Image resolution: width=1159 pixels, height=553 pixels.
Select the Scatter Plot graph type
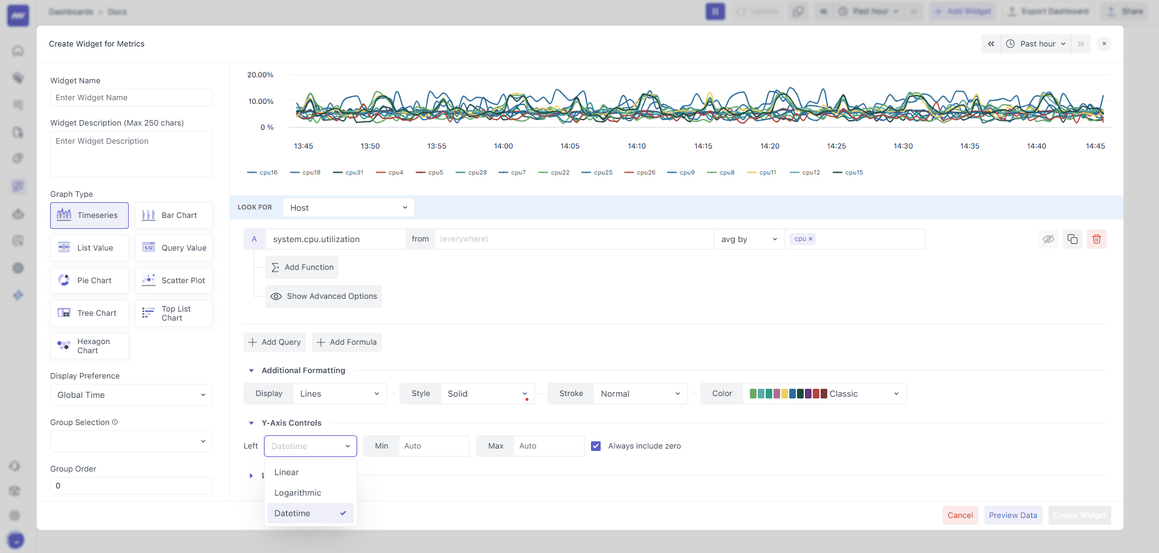click(x=173, y=280)
